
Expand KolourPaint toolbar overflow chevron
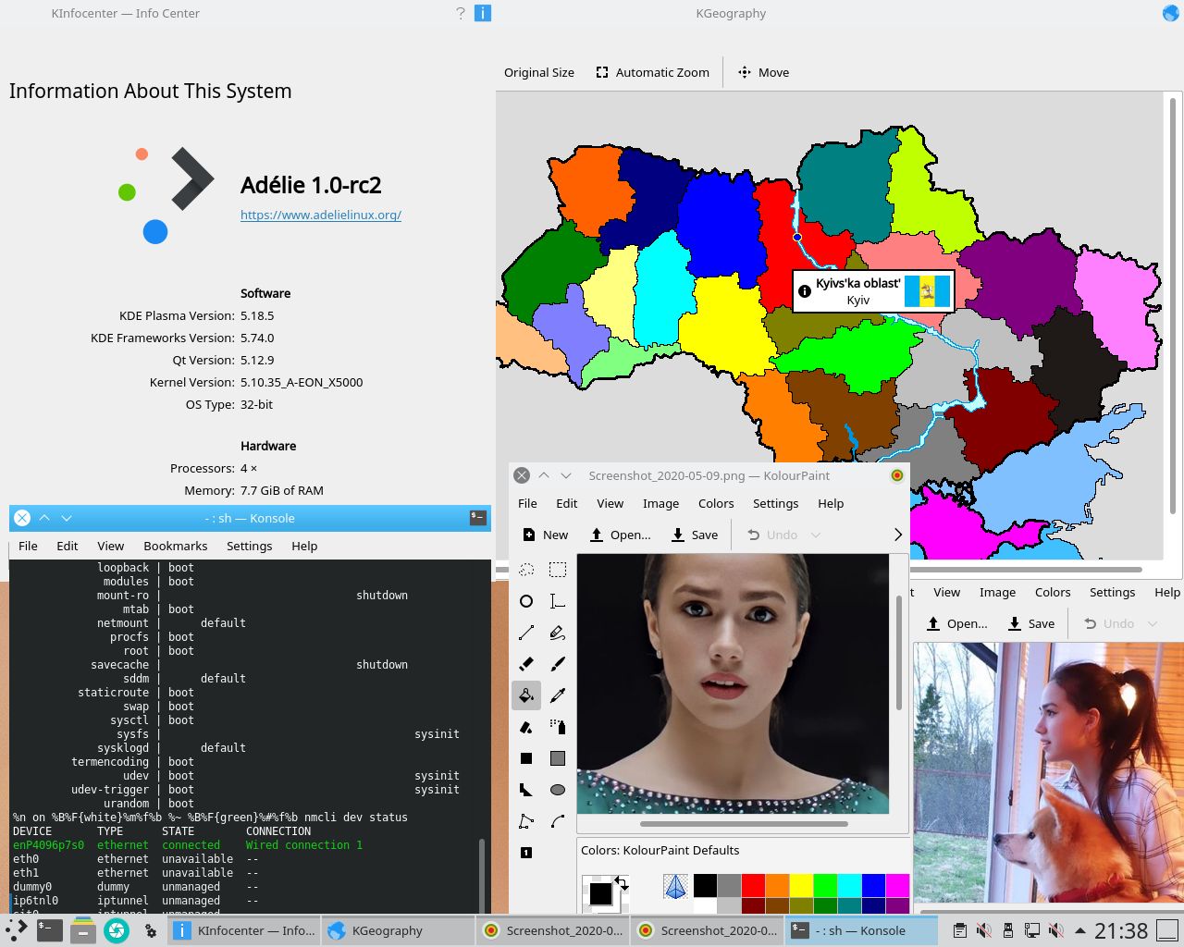tap(897, 535)
